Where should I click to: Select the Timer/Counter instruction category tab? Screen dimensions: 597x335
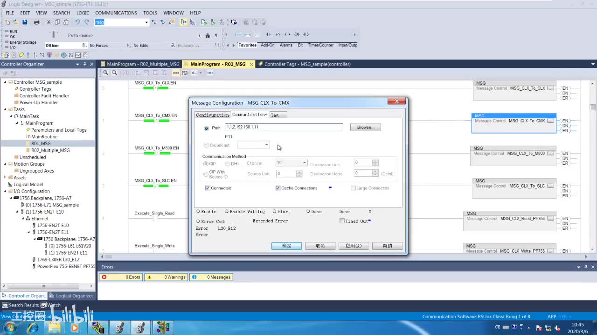[x=320, y=45]
